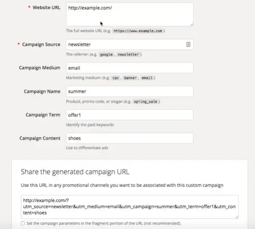Click the Campaign Medium label
Screen dimensions: 255x229
point(40,68)
